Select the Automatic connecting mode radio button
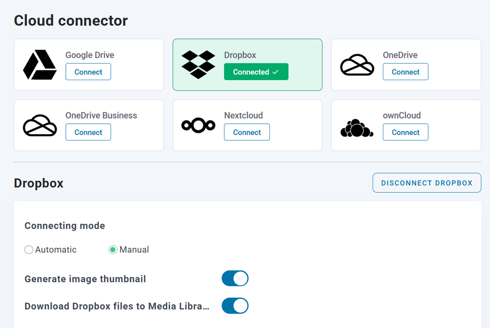The image size is (490, 328). (29, 250)
